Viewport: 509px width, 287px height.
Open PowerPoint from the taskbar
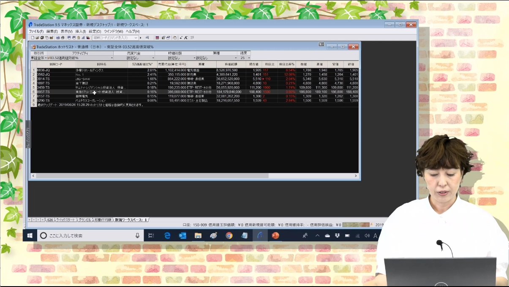(275, 236)
